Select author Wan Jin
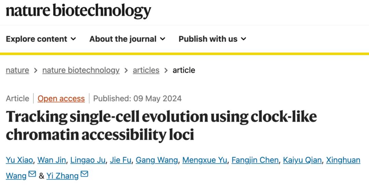This screenshot has height=185, width=369. pos(52,160)
